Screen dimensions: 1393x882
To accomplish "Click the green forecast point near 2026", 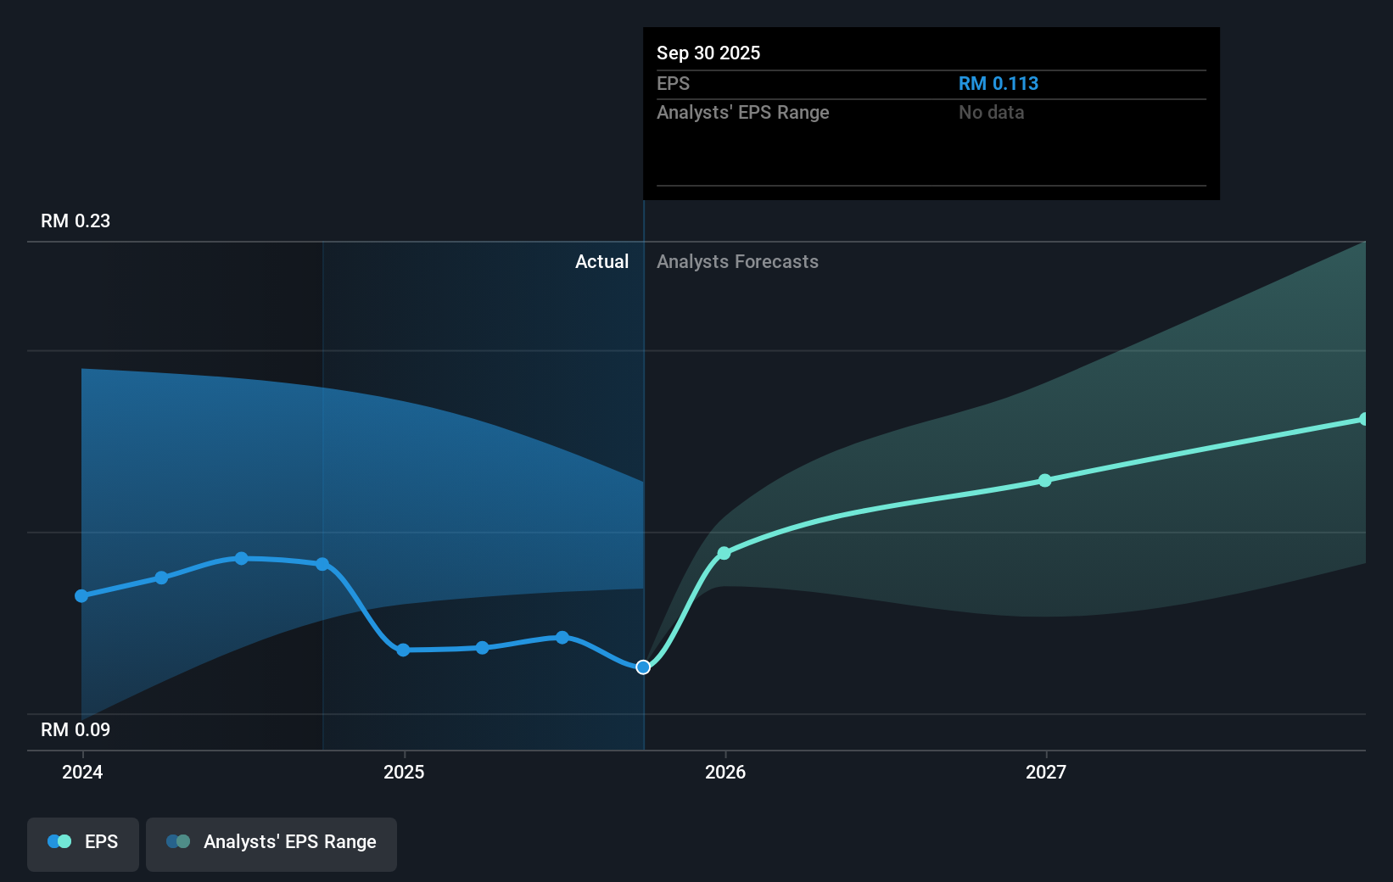I will [x=724, y=554].
